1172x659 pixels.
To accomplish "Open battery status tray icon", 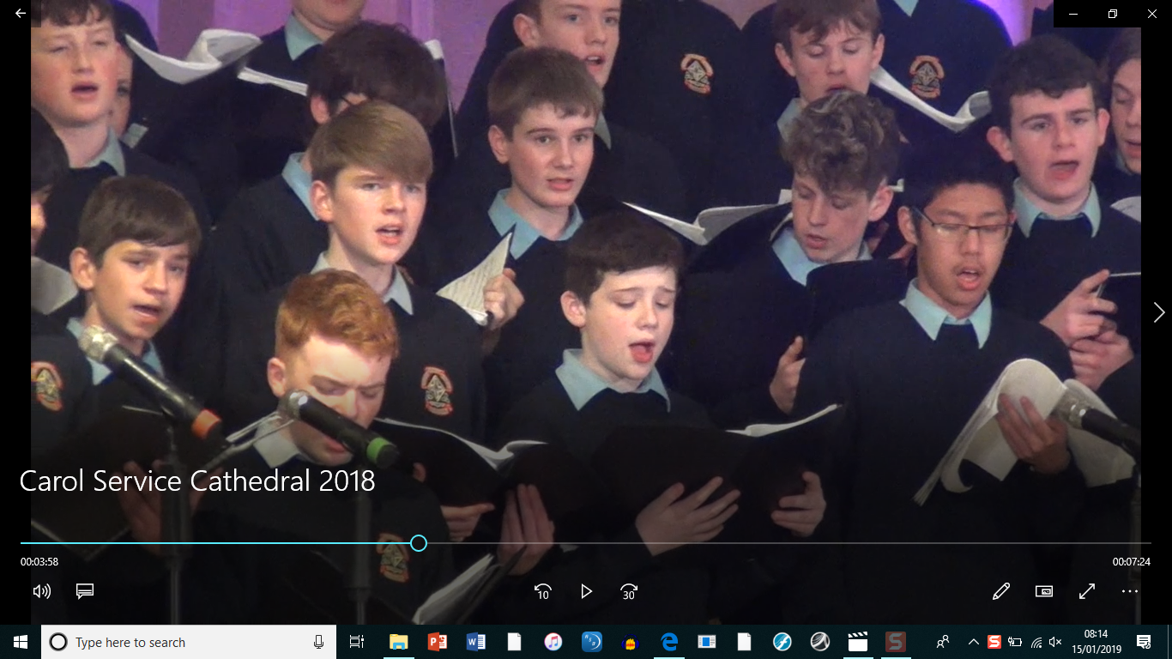I will [1015, 642].
